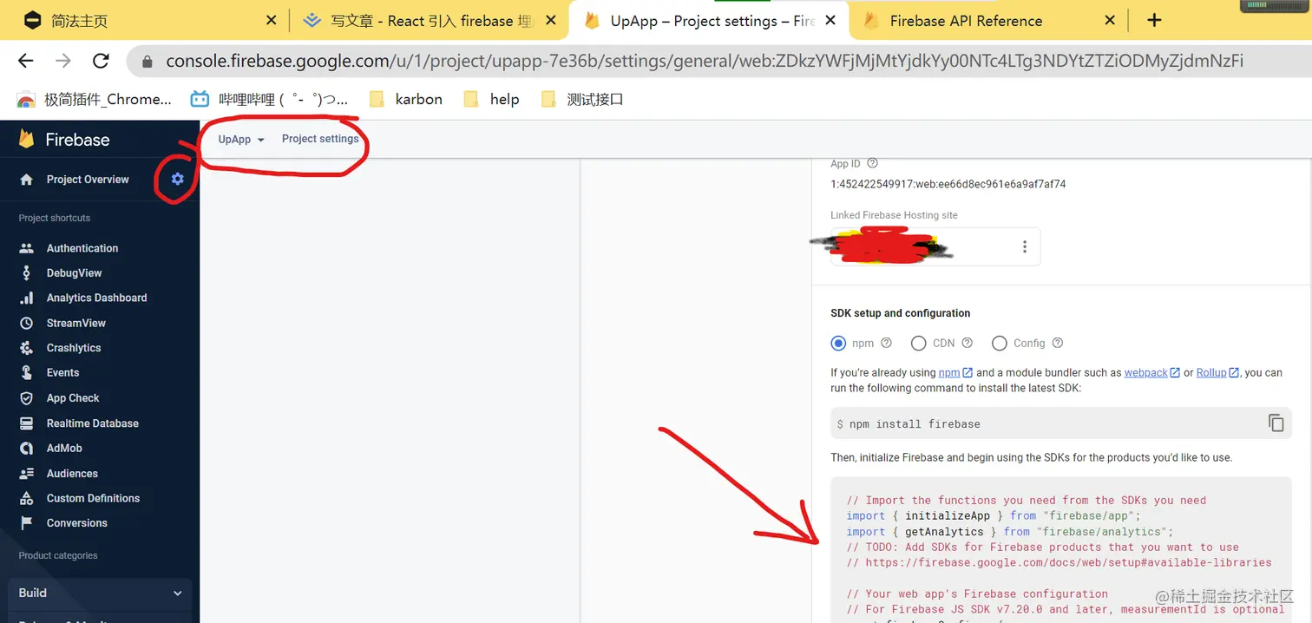The width and height of the screenshot is (1312, 623).
Task: Click the StreamView clock icon
Action: pos(27,323)
